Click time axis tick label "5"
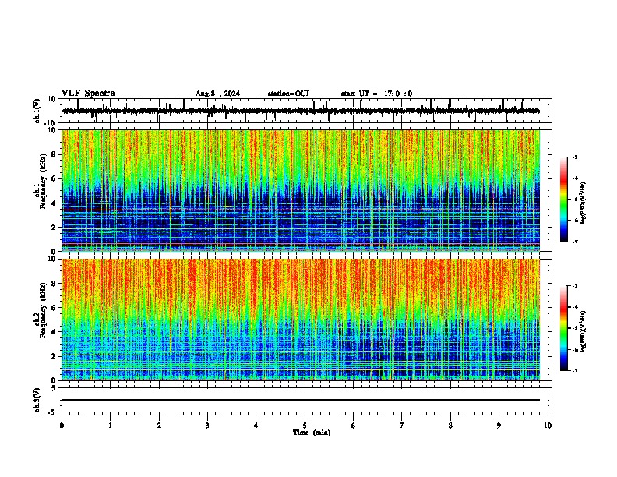 [305, 426]
